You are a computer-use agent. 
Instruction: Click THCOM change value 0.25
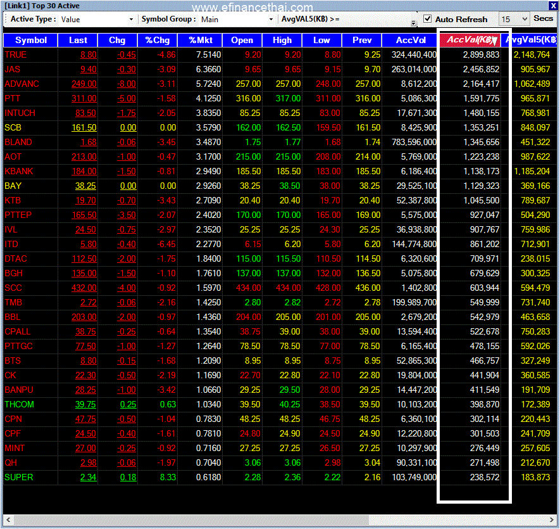[128, 405]
